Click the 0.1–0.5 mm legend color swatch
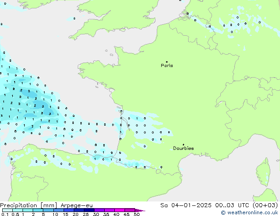280x216 pixels. [x=8, y=210]
